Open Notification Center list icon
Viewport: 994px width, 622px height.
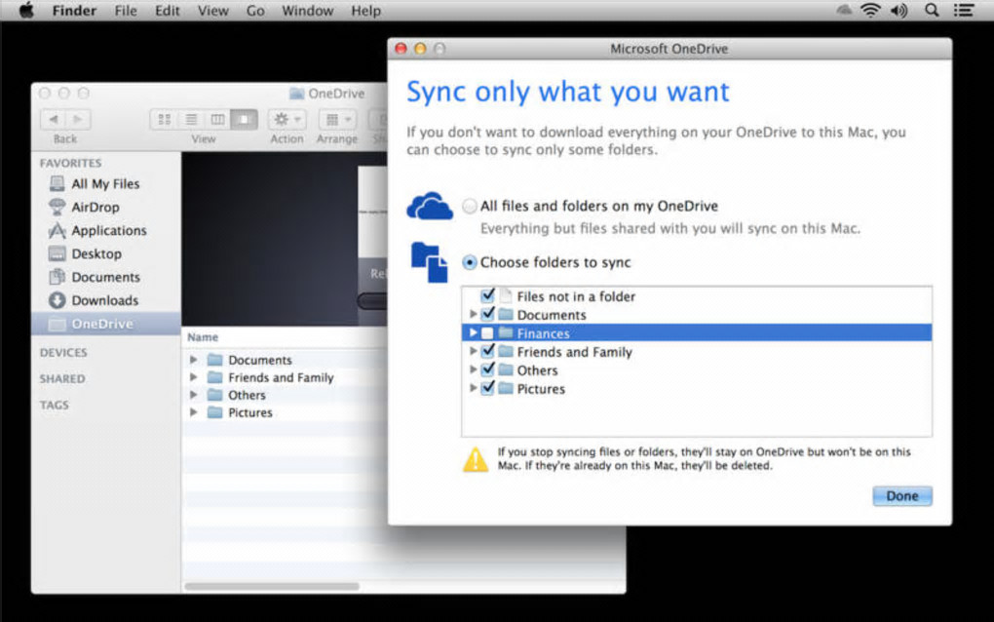pyautogui.click(x=964, y=10)
